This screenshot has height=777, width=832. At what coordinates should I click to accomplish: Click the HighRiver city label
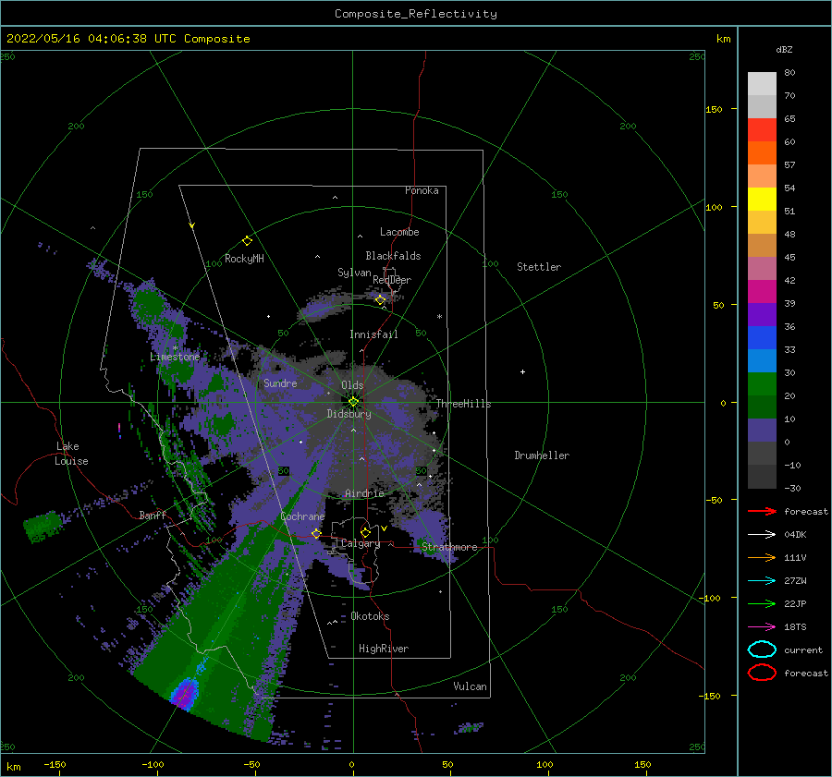pyautogui.click(x=384, y=649)
